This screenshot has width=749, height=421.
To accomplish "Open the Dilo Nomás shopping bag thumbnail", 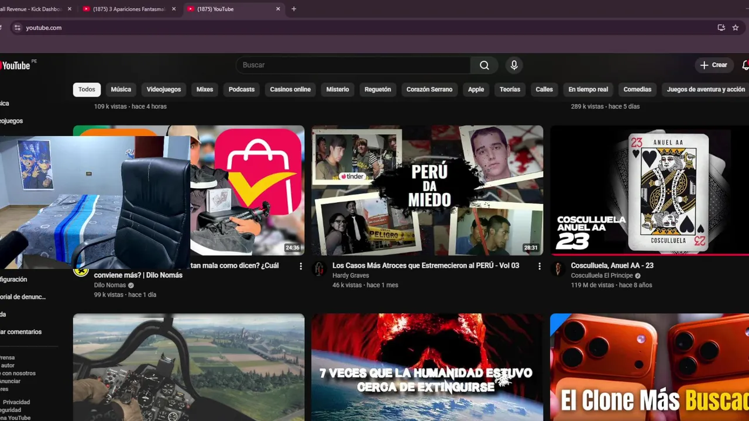I will pyautogui.click(x=247, y=190).
